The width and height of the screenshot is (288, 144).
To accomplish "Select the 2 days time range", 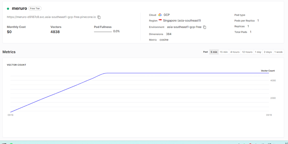I will coord(268,52).
